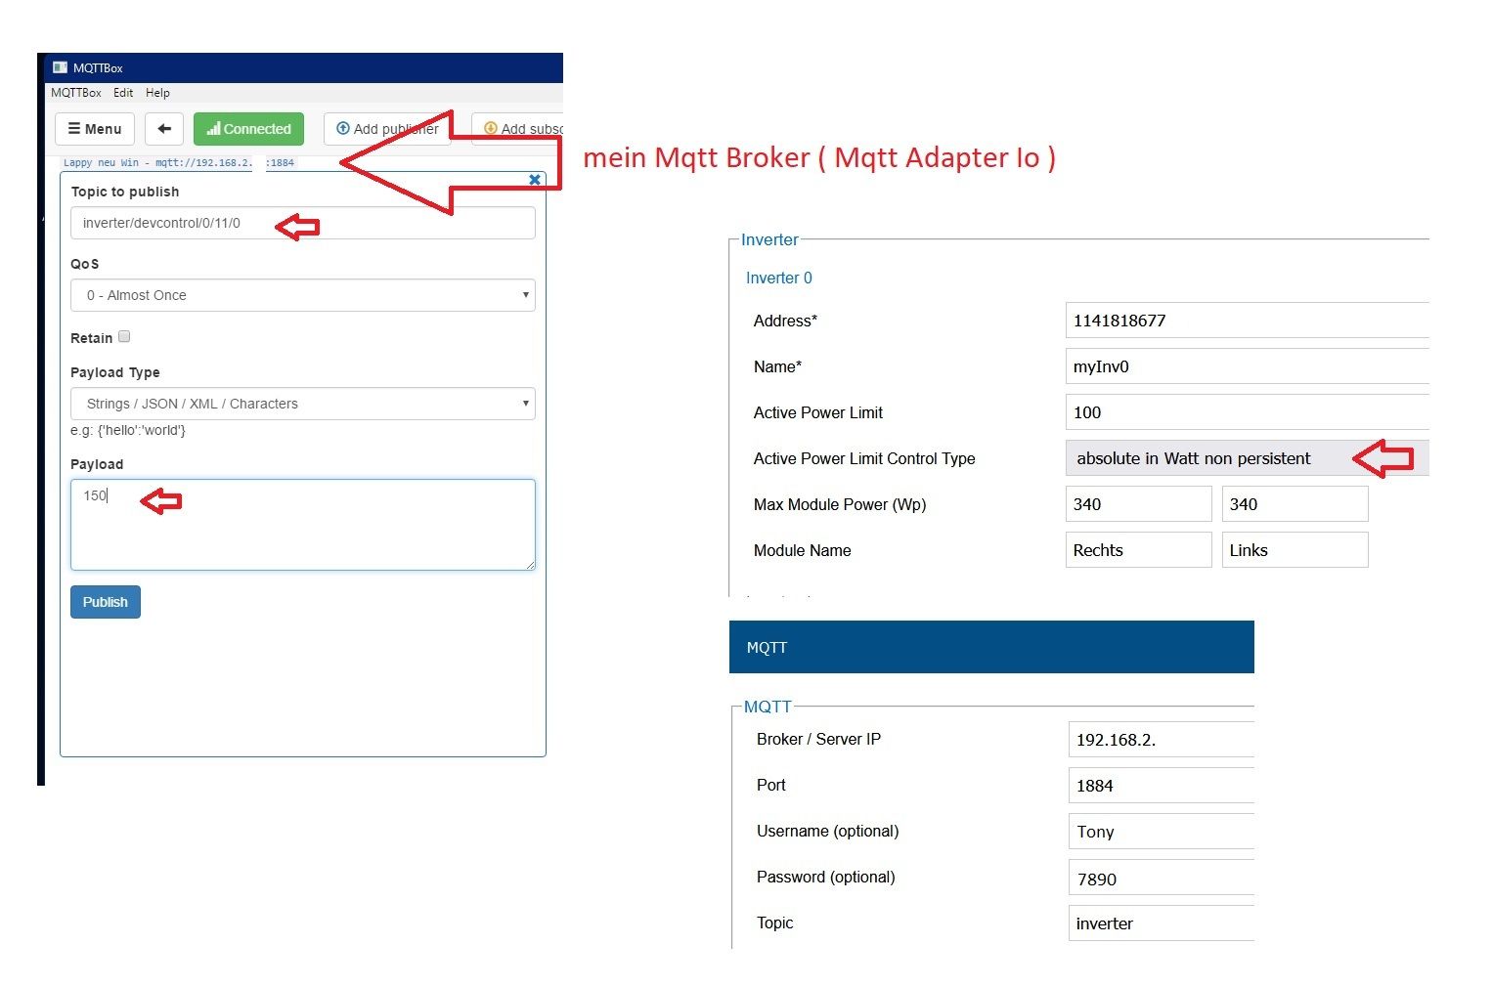1492x987 pixels.
Task: Open the Help menu
Action: point(157,93)
